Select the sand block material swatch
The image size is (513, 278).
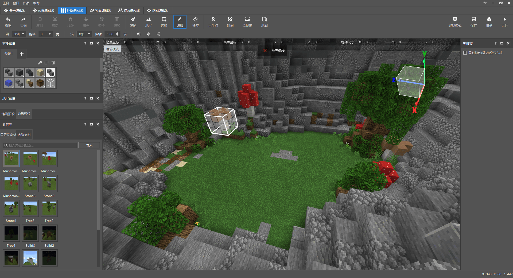pos(40,73)
